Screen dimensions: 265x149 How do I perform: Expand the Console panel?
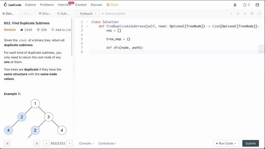pyautogui.click(x=87, y=144)
